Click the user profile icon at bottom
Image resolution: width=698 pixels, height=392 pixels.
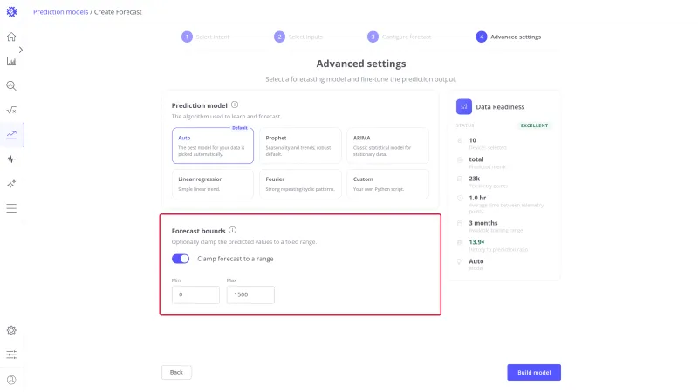tap(11, 380)
